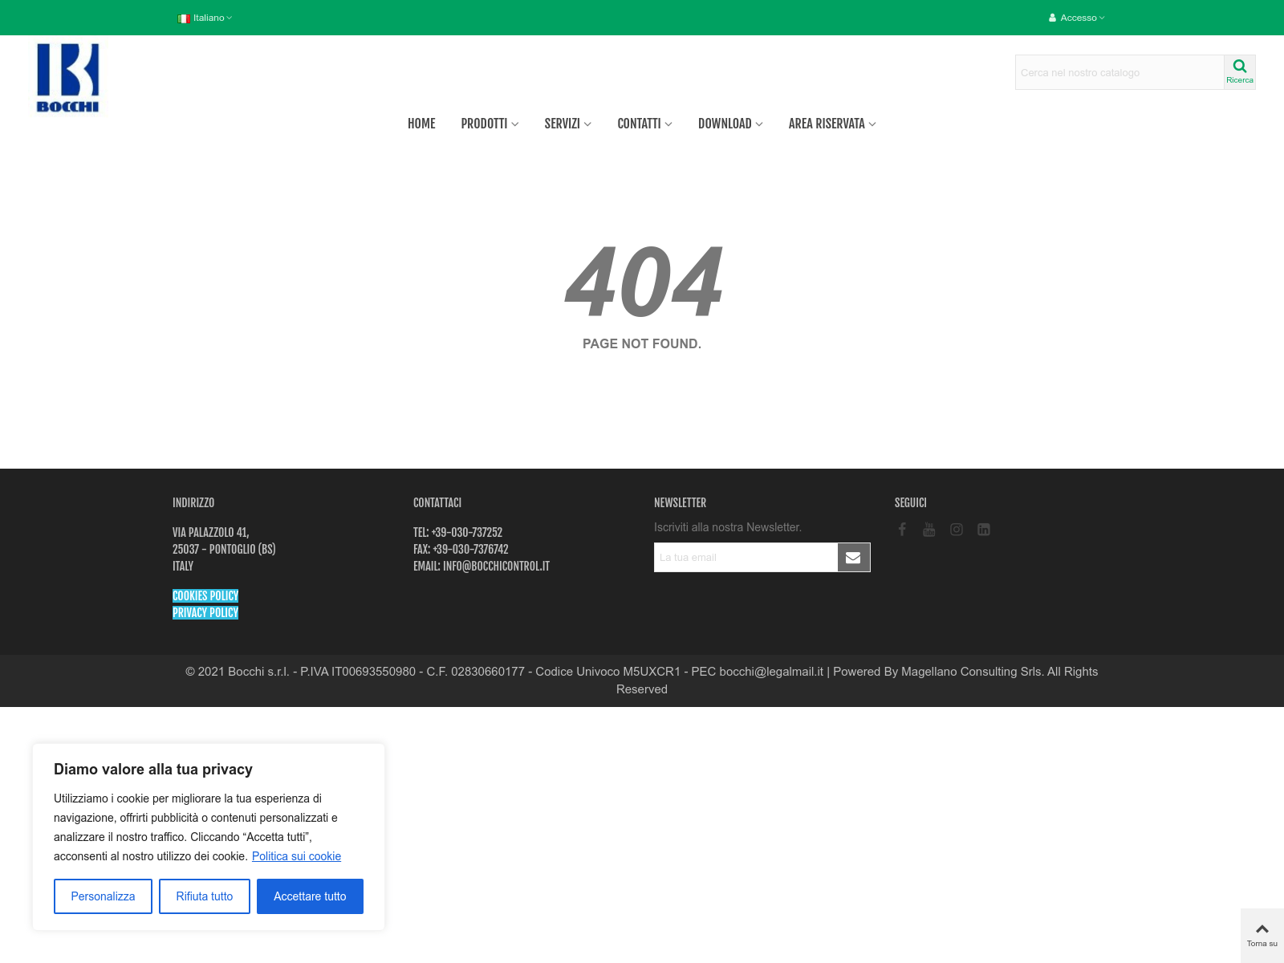The image size is (1284, 963).
Task: Click the 'CONTATTACI' footer heading
Action: (437, 502)
